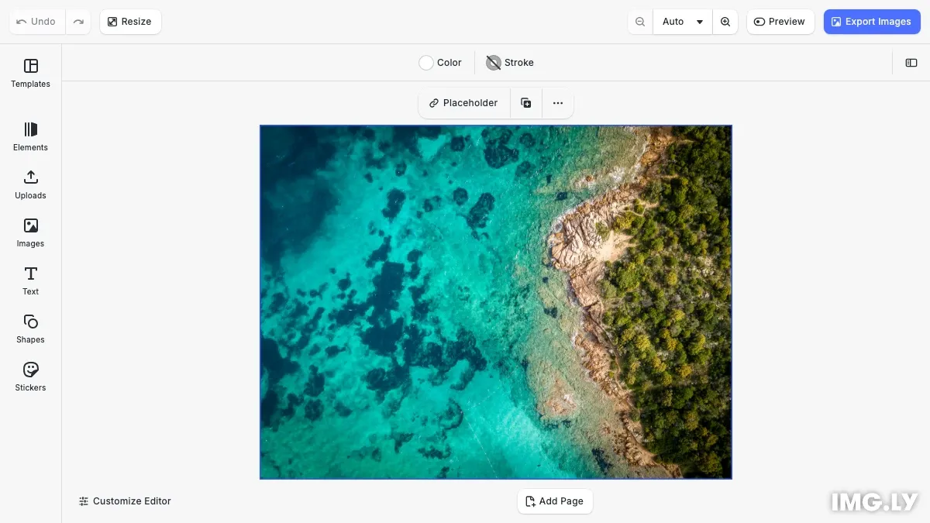Screen dimensions: 930x523
Task: Click the Add Page button
Action: click(555, 501)
